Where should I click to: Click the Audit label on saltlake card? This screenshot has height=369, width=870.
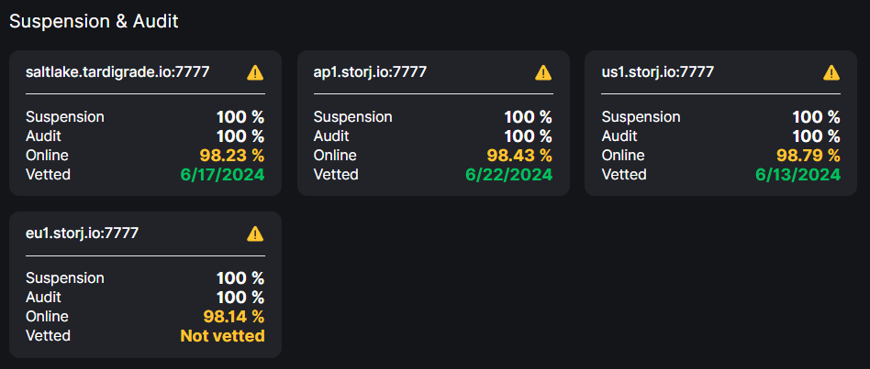(43, 136)
